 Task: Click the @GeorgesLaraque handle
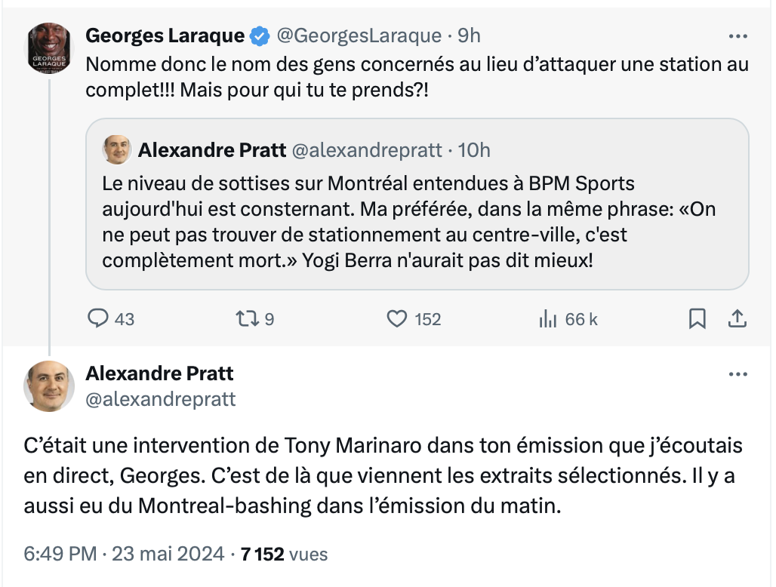tap(359, 35)
